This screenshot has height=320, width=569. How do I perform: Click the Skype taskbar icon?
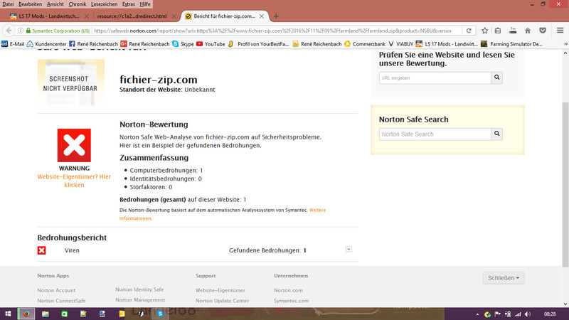tap(160, 314)
